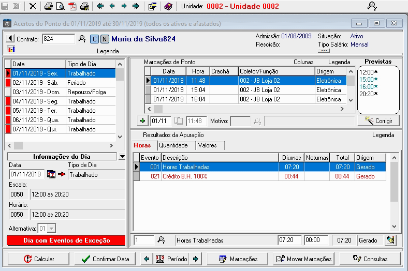Collapse the Informações do Dia panel arrow
This screenshot has width=408, height=271.
click(x=122, y=156)
